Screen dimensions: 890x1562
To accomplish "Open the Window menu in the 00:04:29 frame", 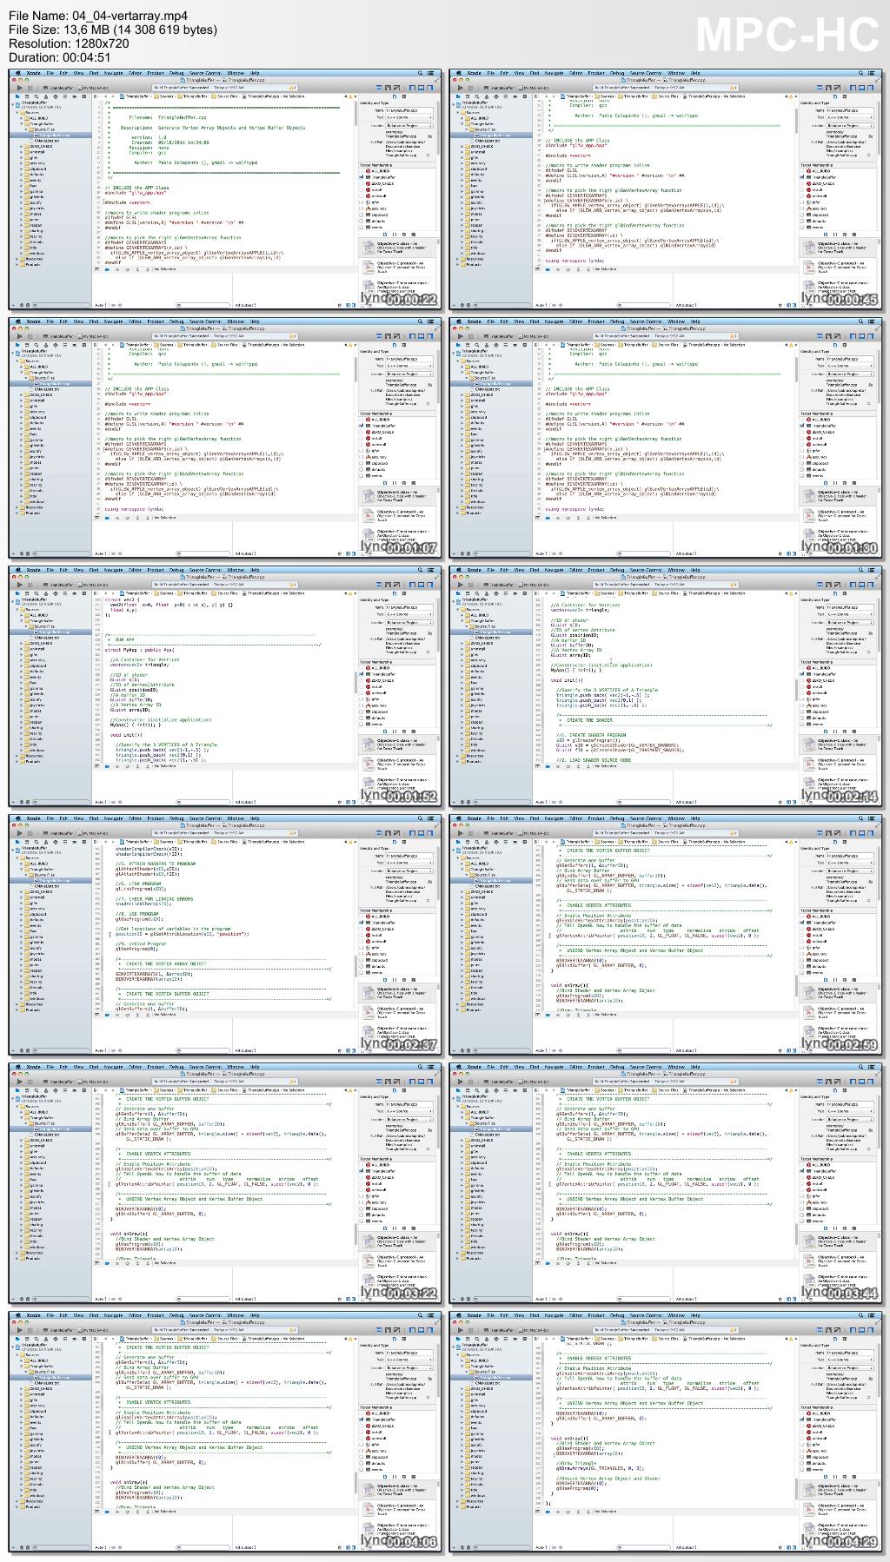I will click(676, 1315).
